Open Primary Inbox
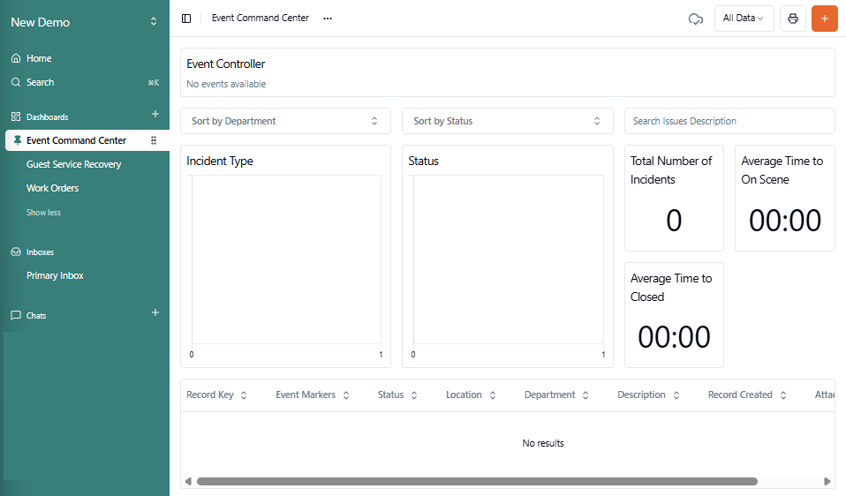This screenshot has width=846, height=496. [x=55, y=275]
